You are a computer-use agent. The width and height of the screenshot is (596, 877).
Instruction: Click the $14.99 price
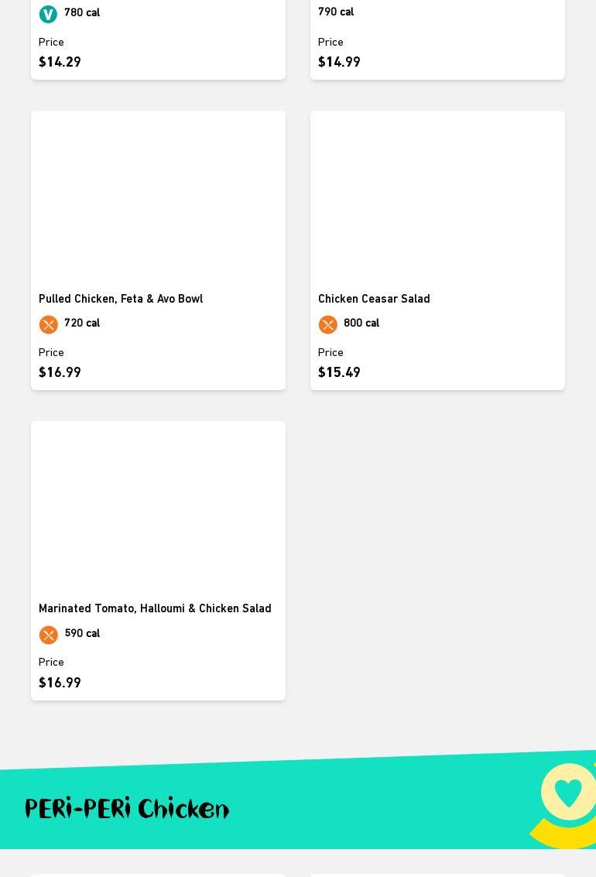coord(339,62)
